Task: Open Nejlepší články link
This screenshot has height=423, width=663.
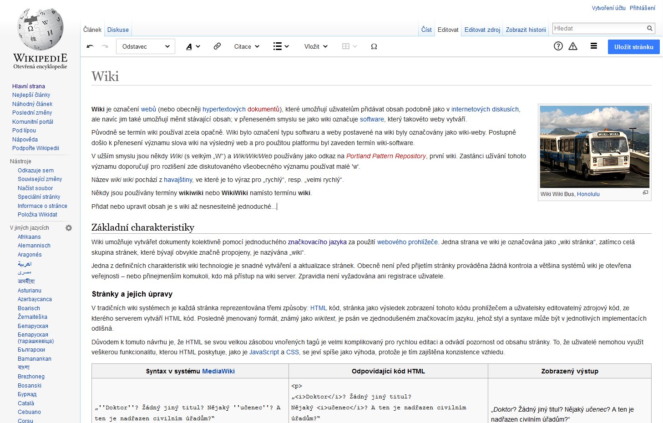Action: point(31,95)
